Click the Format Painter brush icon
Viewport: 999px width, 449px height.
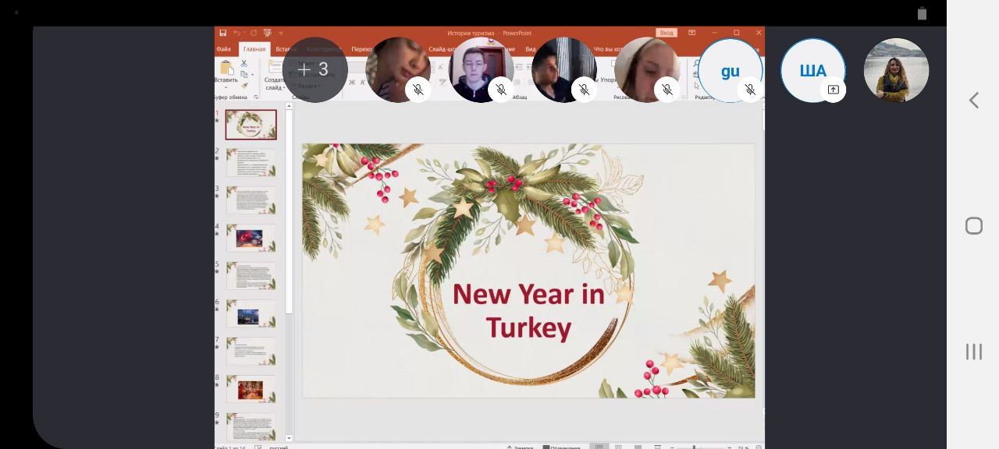(244, 85)
